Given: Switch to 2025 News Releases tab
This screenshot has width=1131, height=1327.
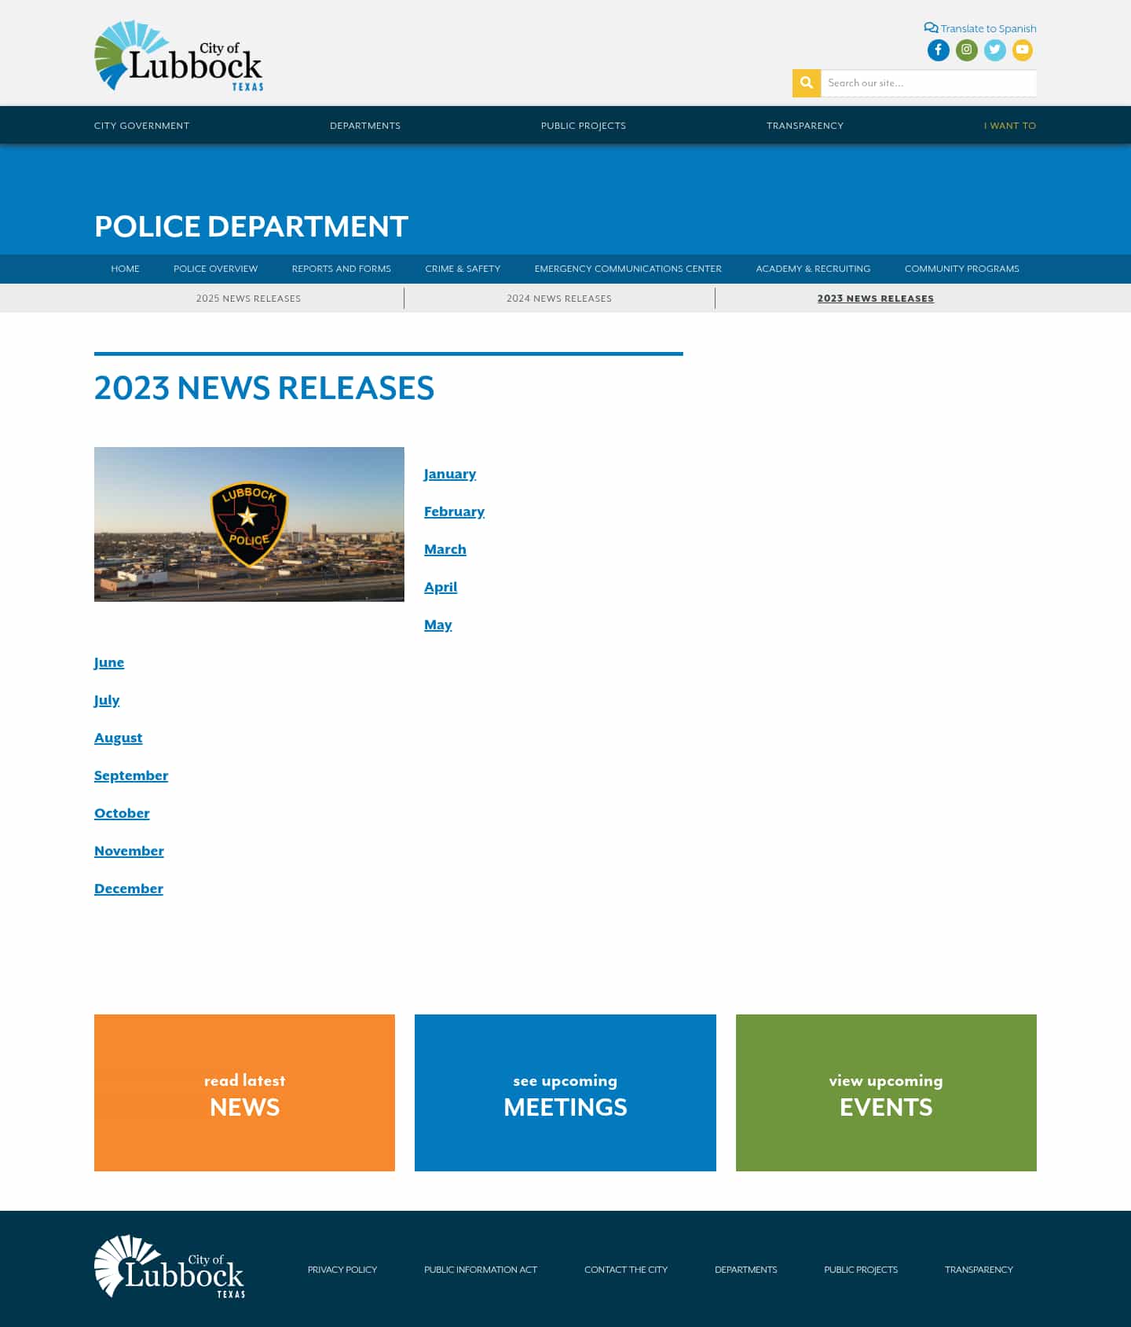Looking at the screenshot, I should [x=248, y=299].
